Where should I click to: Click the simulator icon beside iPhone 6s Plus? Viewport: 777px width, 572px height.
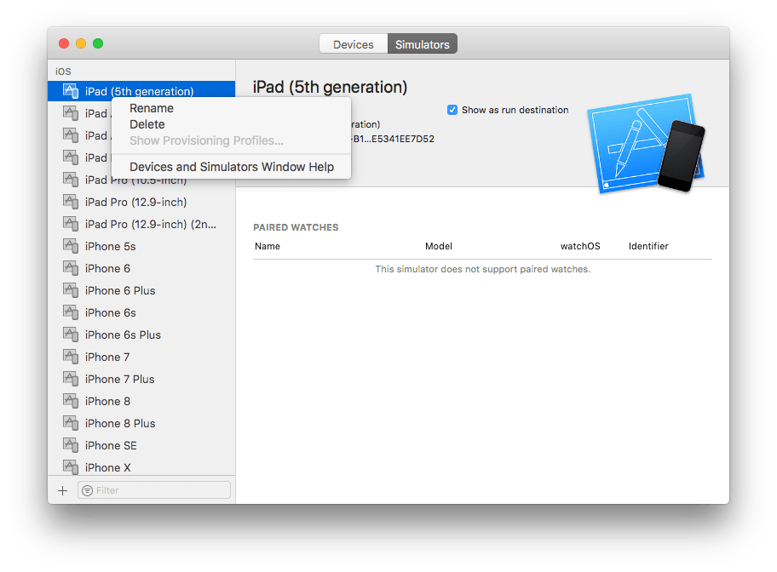point(71,335)
